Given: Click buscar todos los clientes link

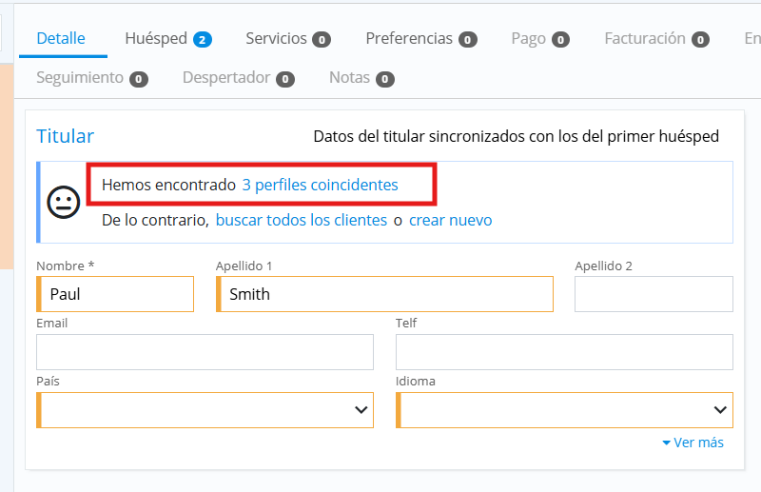Looking at the screenshot, I should click(x=302, y=220).
